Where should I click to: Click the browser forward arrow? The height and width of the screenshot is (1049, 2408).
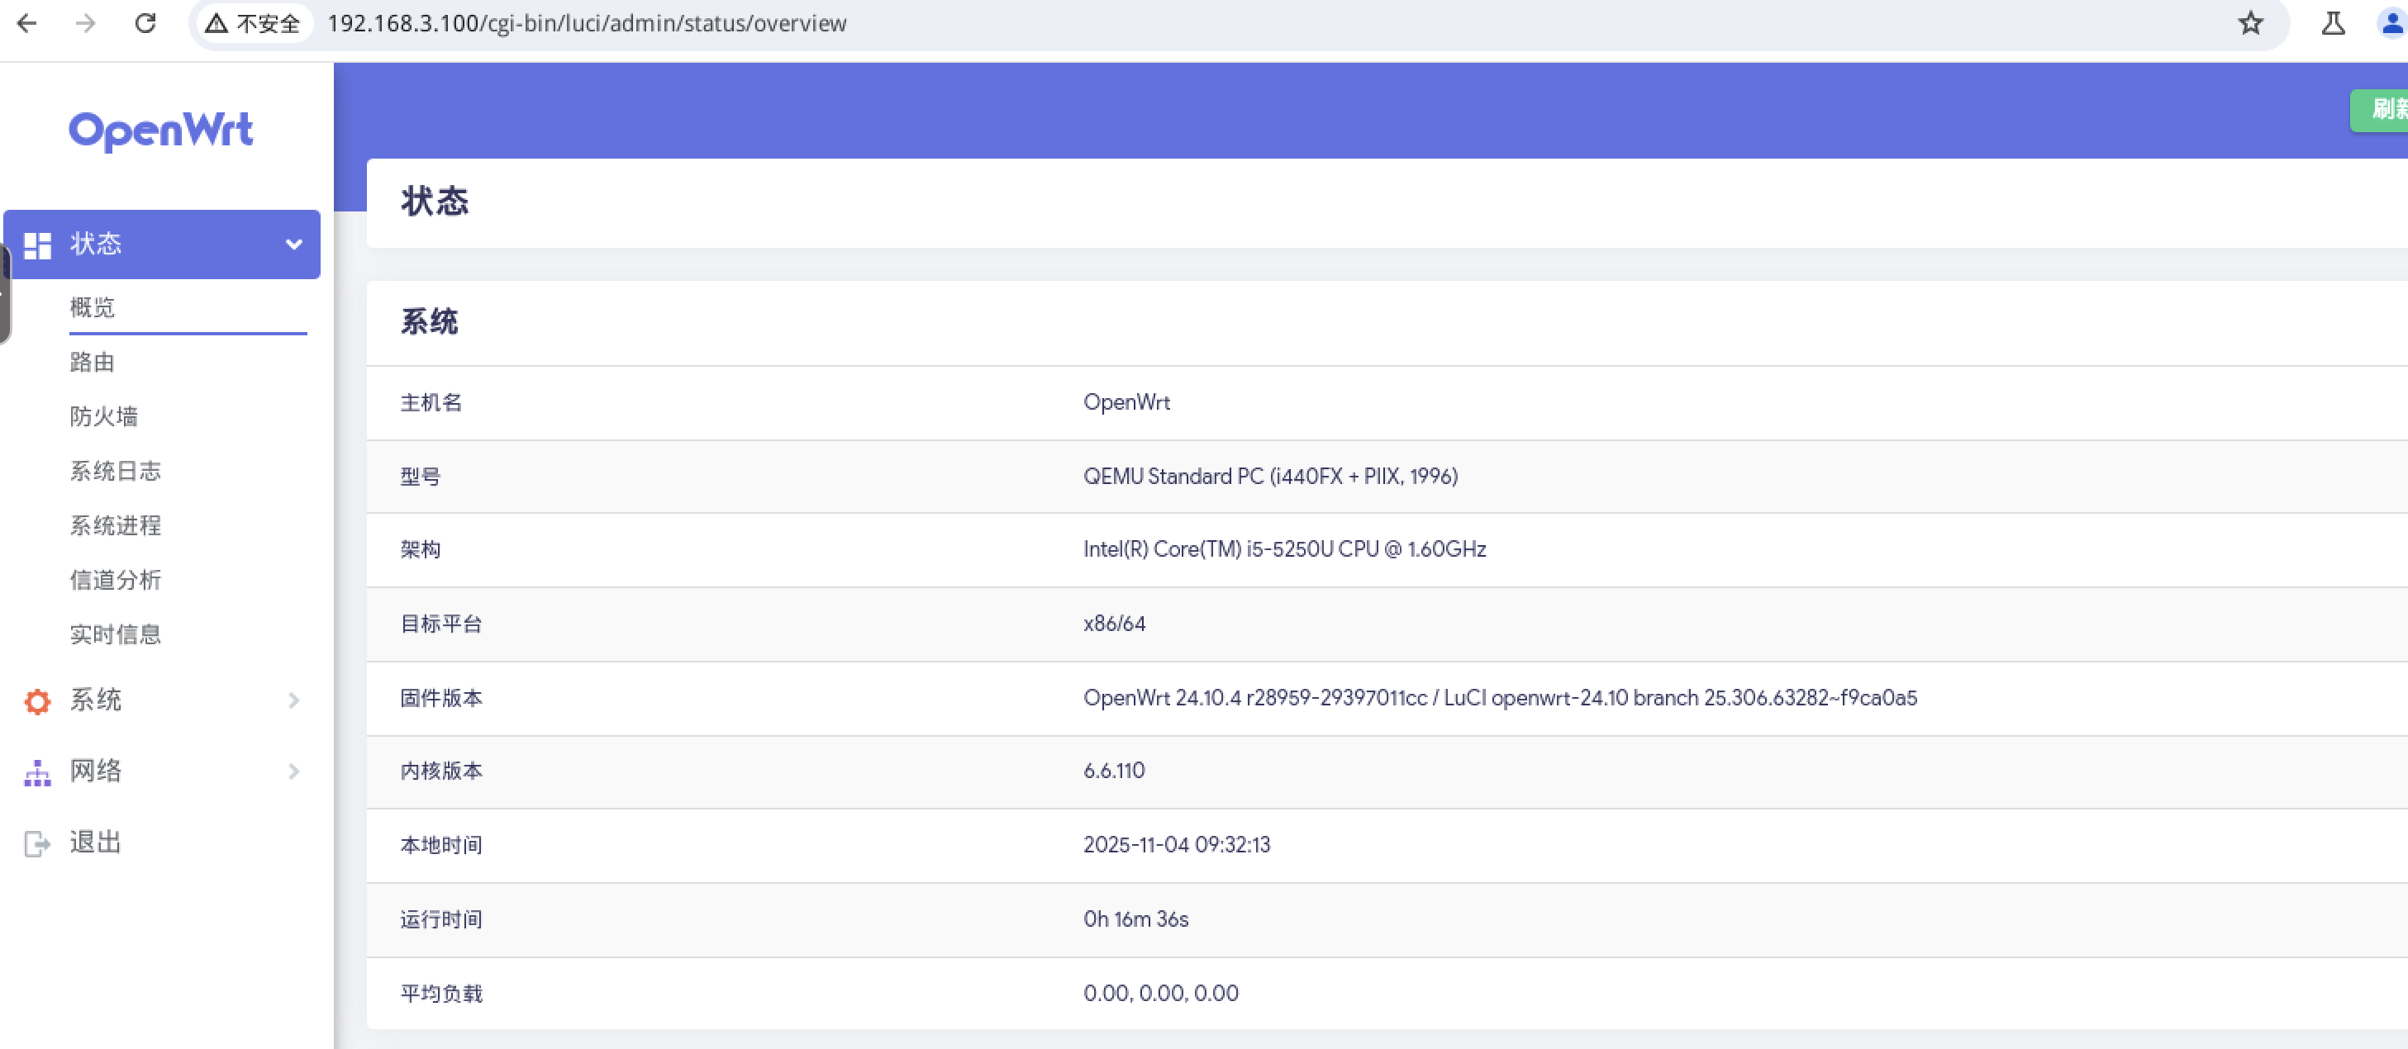click(85, 23)
